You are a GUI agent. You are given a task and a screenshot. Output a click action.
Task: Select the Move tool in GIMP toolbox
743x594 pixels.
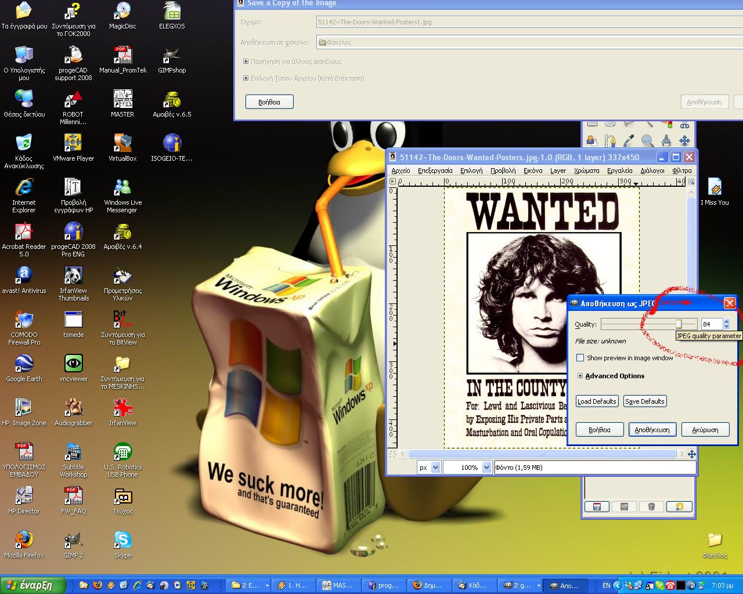(x=684, y=140)
